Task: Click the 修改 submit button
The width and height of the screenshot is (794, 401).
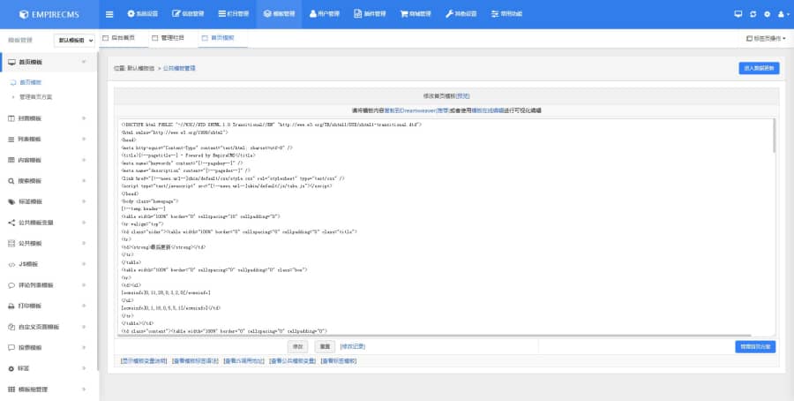Action: point(298,347)
